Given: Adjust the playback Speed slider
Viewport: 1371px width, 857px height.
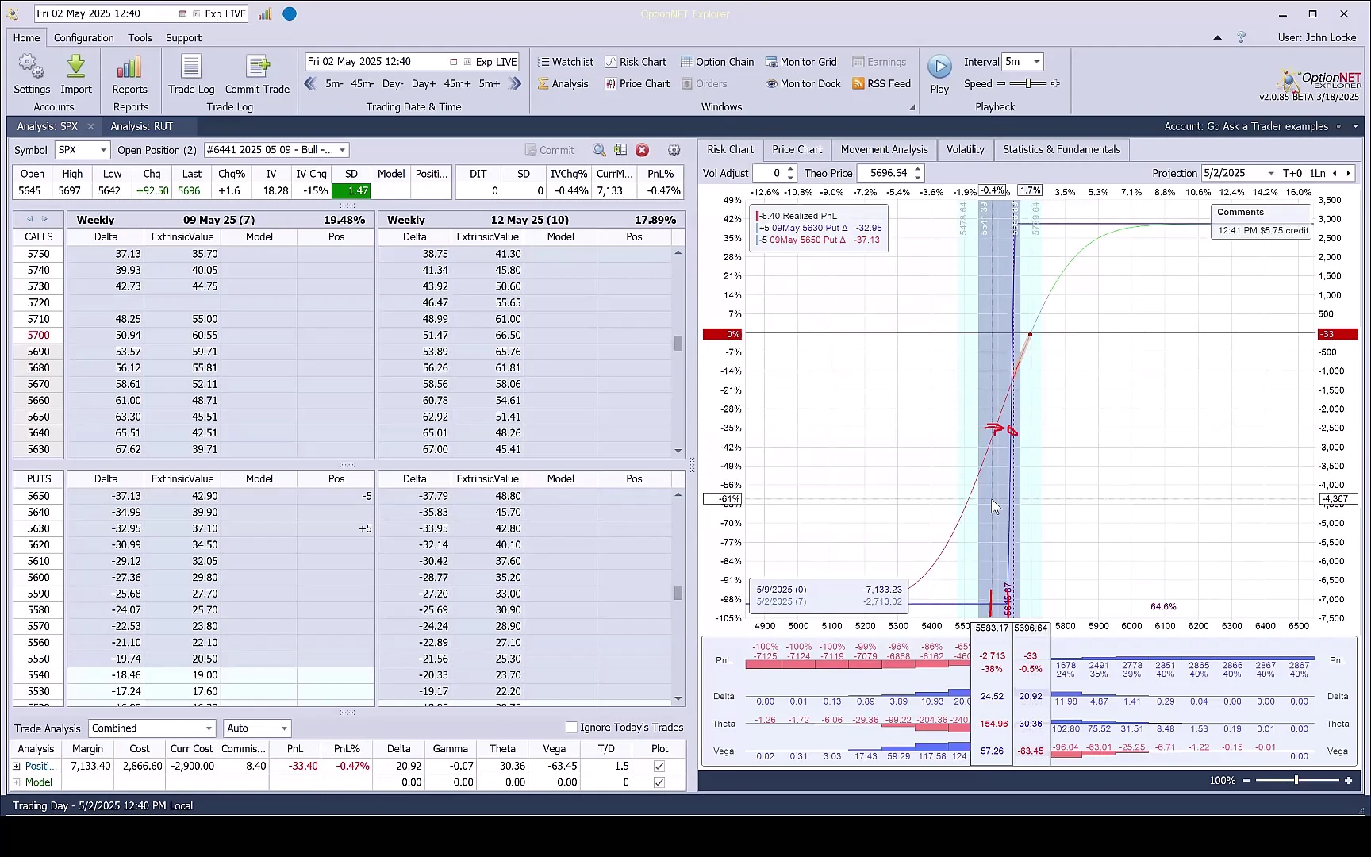Looking at the screenshot, I should (1027, 83).
